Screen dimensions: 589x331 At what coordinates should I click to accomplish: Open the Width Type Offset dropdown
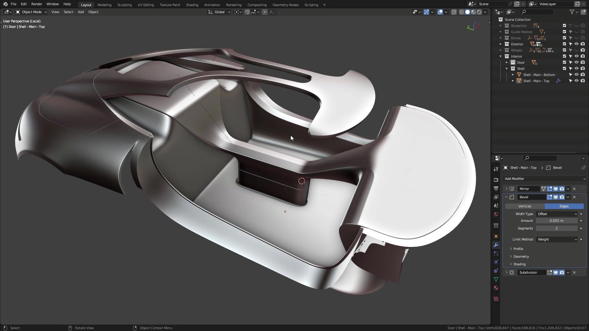557,214
